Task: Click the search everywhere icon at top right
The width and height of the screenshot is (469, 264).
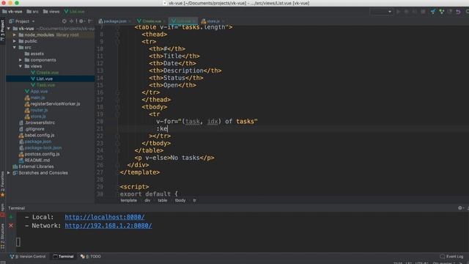Action: click(x=467, y=12)
